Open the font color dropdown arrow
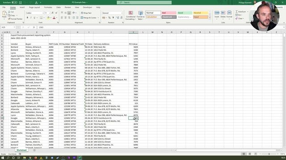 (x=57, y=18)
